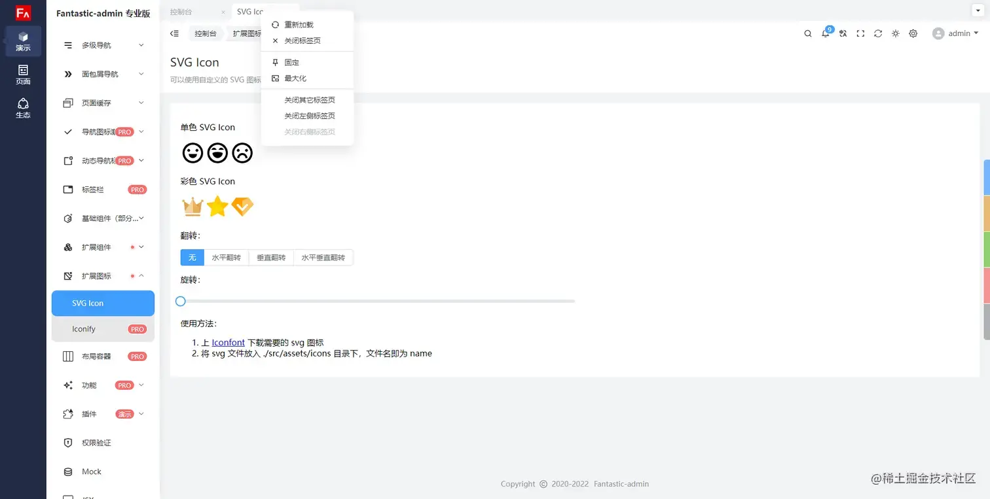Choose 关闭标签页 from context menu

(307, 41)
